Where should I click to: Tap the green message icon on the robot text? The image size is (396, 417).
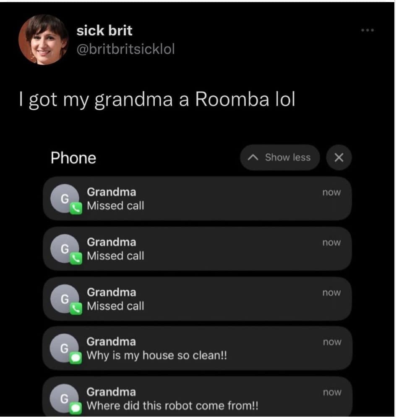[76, 408]
